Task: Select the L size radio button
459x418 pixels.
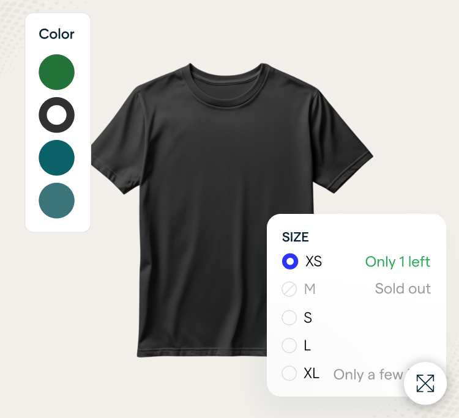Action: (289, 346)
